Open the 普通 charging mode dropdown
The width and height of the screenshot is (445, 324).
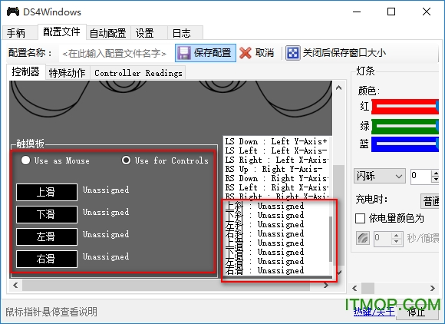click(430, 201)
